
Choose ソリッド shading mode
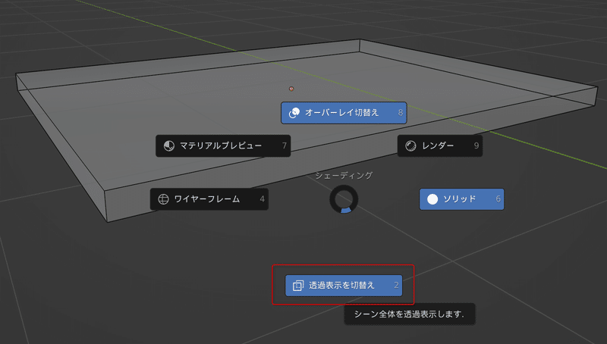461,199
